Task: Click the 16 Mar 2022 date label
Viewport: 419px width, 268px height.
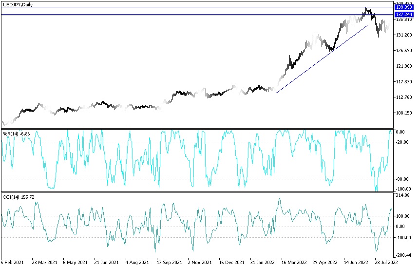Action: (x=294, y=262)
